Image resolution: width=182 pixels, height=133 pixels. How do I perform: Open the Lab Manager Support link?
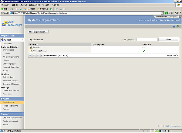tap(13, 118)
